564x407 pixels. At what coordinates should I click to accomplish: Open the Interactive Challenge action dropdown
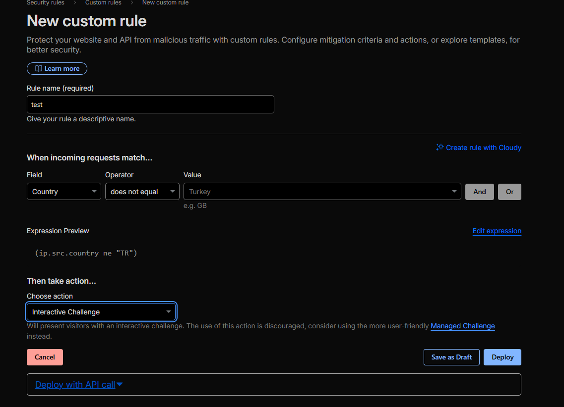[x=101, y=312]
